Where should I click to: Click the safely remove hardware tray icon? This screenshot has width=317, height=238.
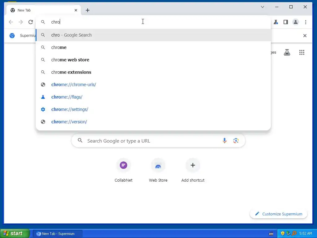coord(288,234)
